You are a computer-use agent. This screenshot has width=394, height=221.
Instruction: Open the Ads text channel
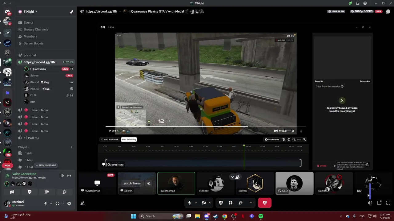pyautogui.click(x=46, y=153)
